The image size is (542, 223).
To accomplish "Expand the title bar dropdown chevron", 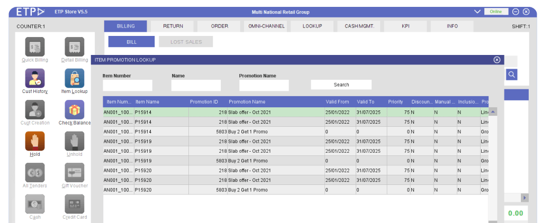I will tap(477, 12).
